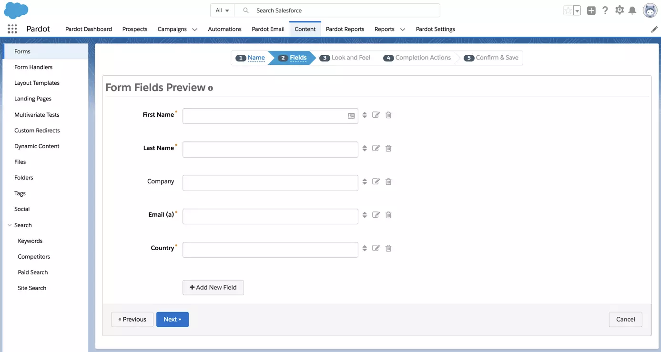Open the App Launcher grid icon
The image size is (661, 352).
pyautogui.click(x=12, y=29)
